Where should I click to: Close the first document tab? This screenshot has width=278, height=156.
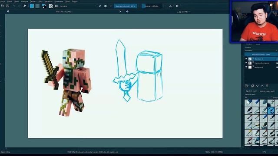121,12
